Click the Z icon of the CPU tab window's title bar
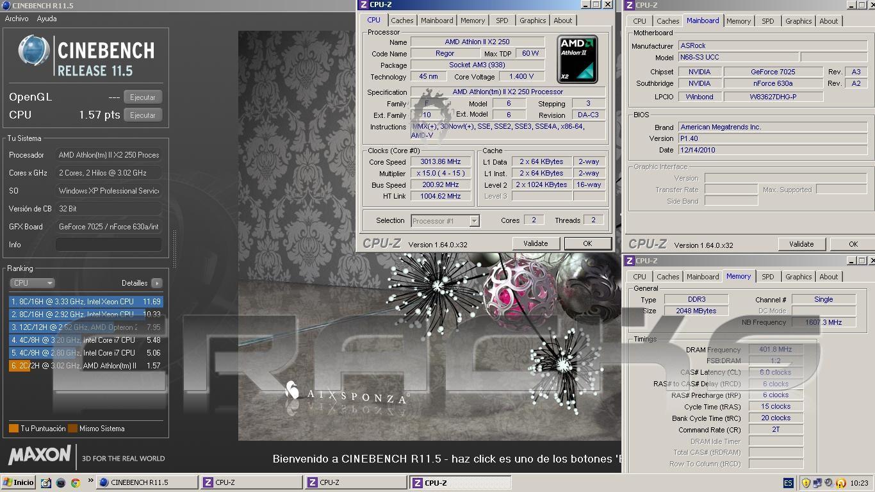The height and width of the screenshot is (492, 875). [364, 4]
